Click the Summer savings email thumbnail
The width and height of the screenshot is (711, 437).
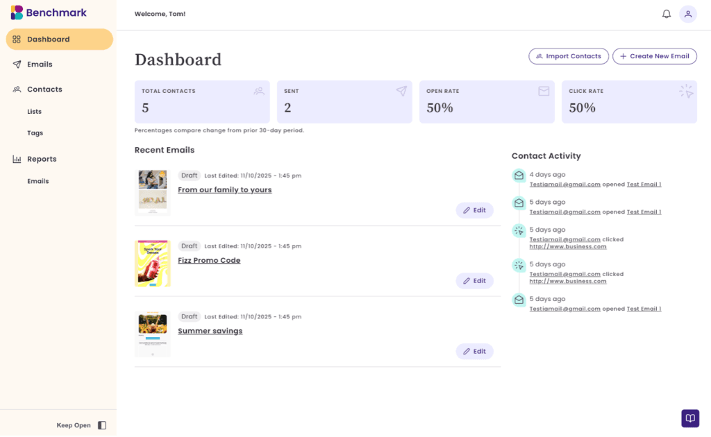click(152, 334)
